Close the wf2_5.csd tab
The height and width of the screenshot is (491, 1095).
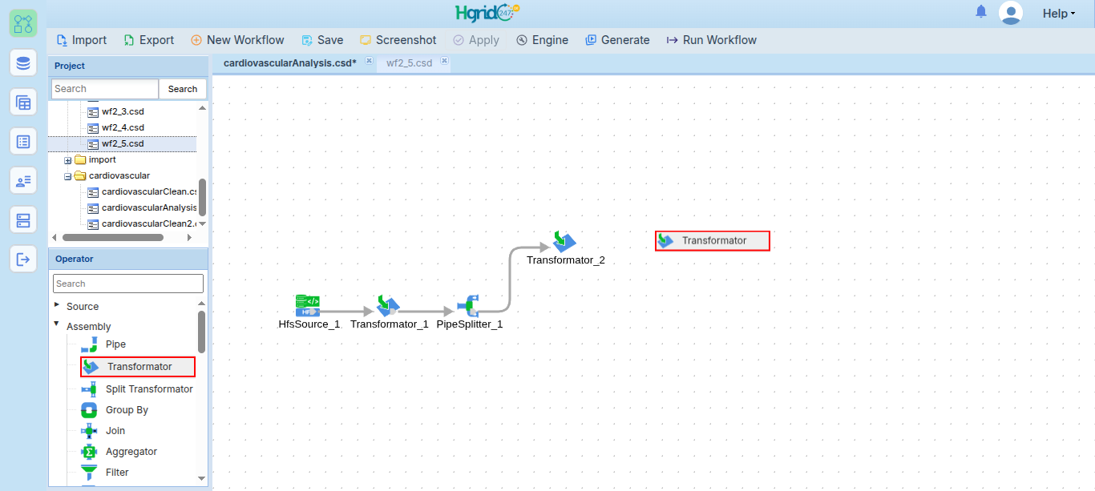pyautogui.click(x=444, y=61)
